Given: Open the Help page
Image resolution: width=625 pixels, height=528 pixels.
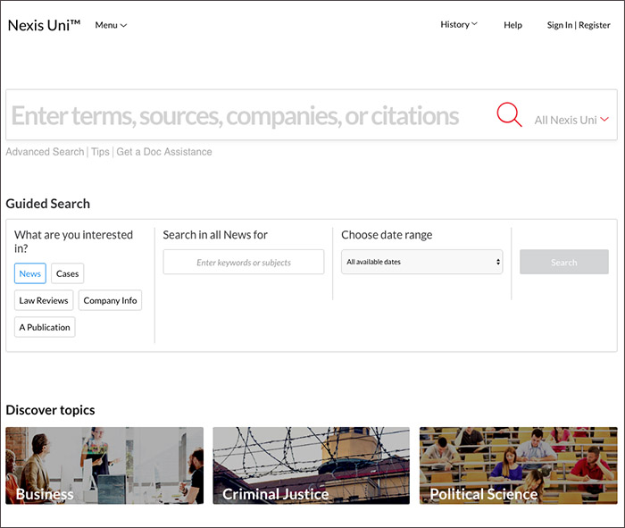Looking at the screenshot, I should 512,25.
